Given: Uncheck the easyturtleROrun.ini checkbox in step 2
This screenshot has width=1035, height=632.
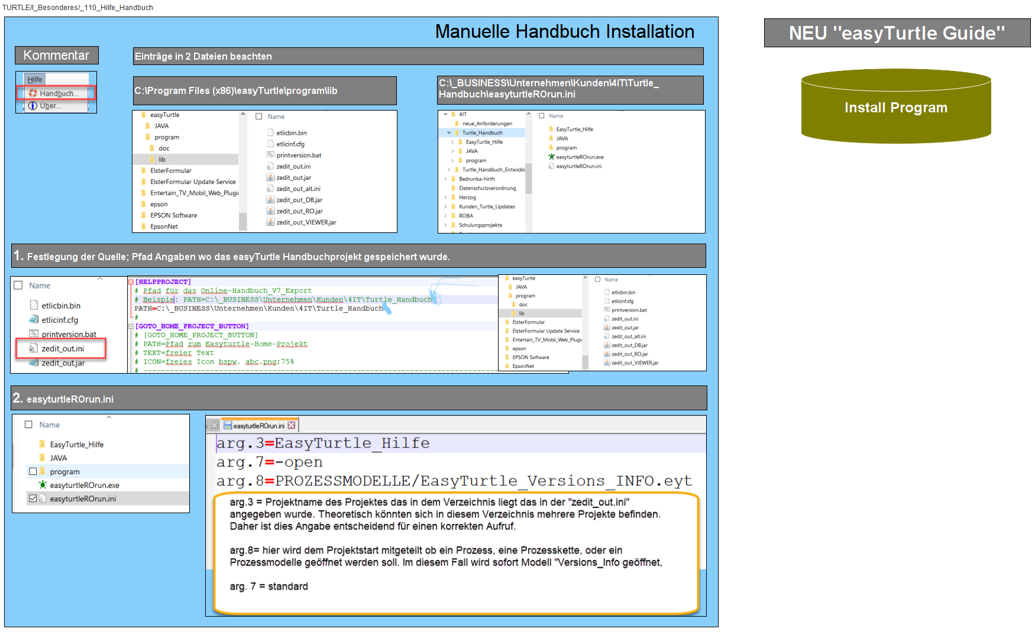Looking at the screenshot, I should tap(33, 498).
